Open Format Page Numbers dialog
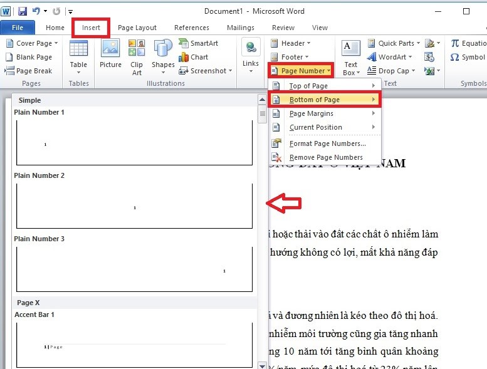 click(325, 143)
